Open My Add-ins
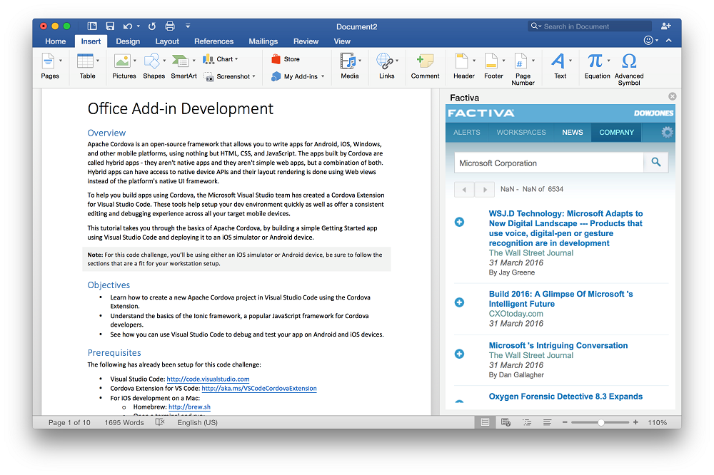The height and width of the screenshot is (475, 714). [x=298, y=76]
